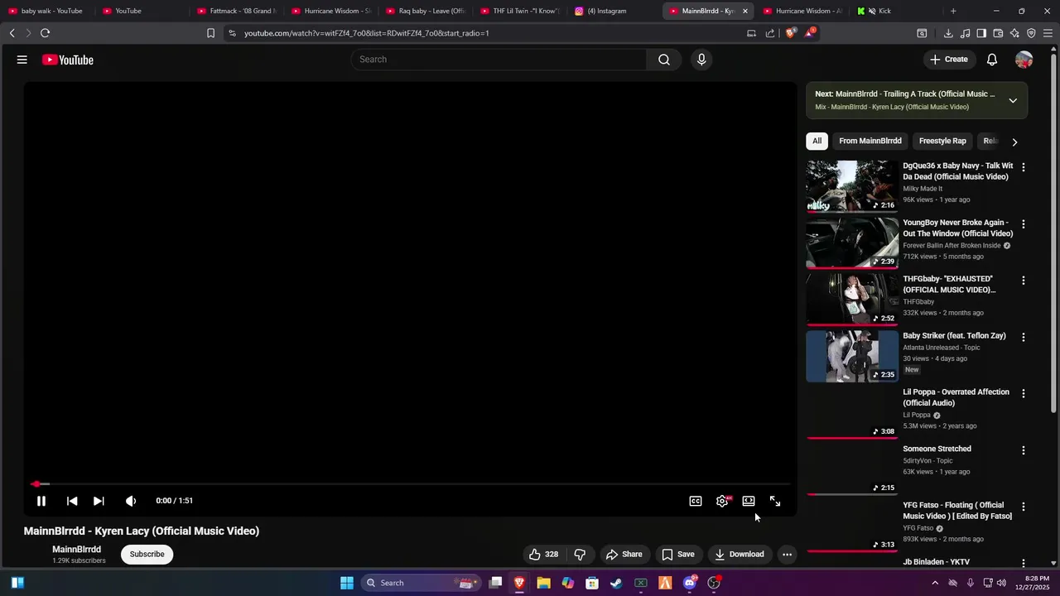Open browser downloads icon
1060x596 pixels.
pyautogui.click(x=948, y=33)
